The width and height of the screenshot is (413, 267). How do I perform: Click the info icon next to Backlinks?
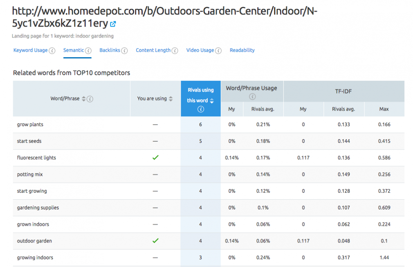(124, 51)
